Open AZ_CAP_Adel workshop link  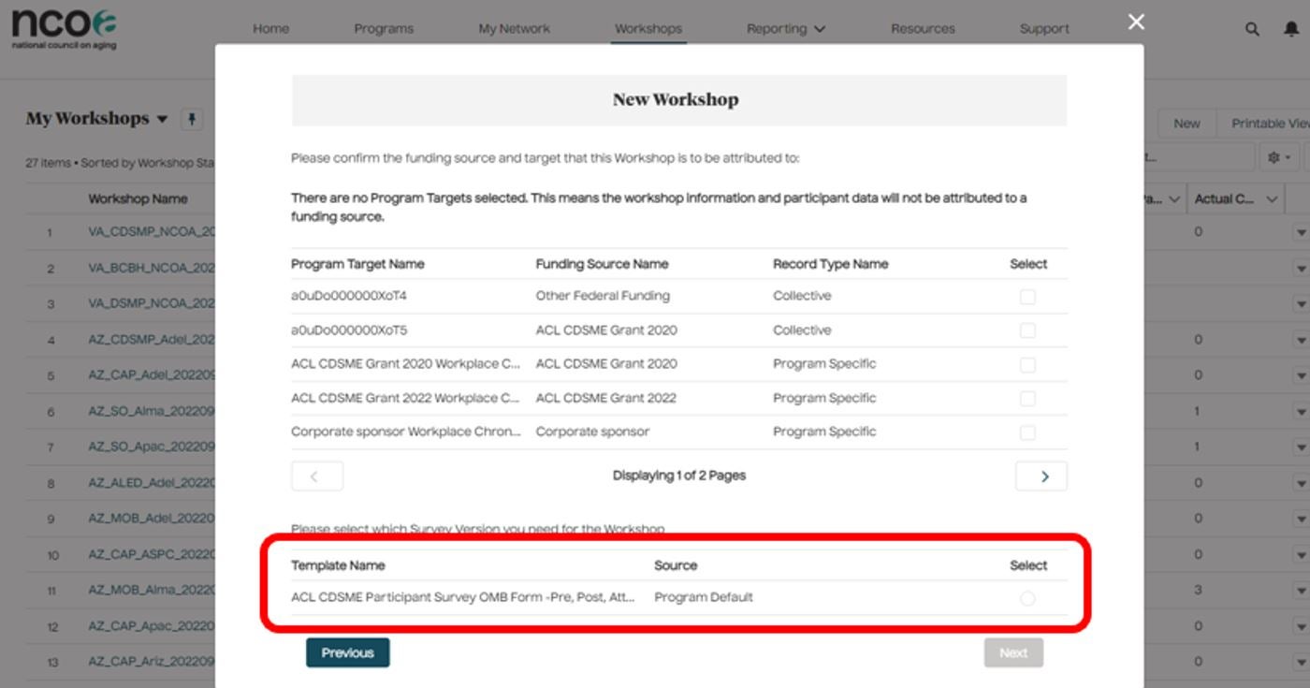coord(152,375)
